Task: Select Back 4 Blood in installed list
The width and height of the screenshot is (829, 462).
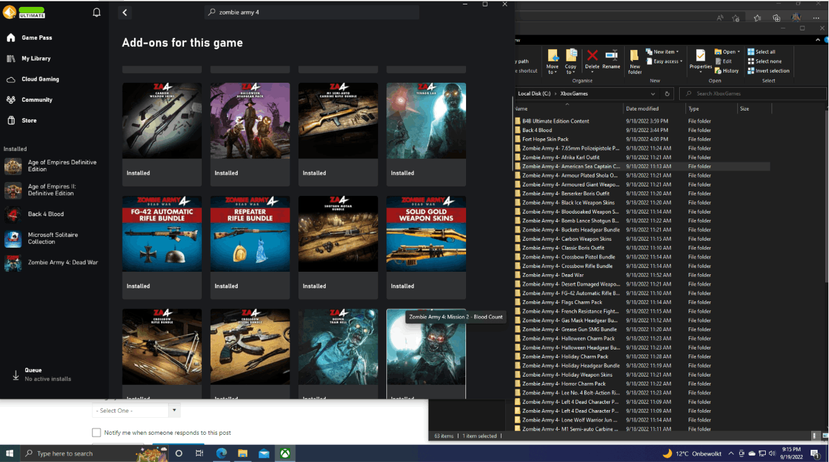Action: pos(54,214)
